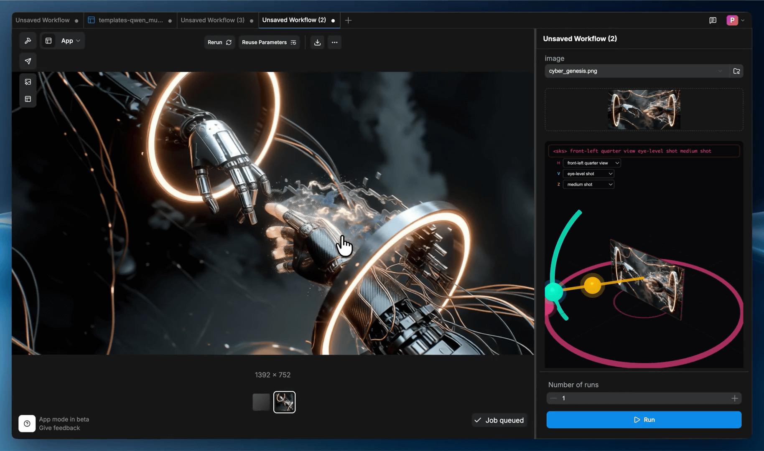The width and height of the screenshot is (764, 451).
Task: Open the chat messages icon
Action: 713,20
